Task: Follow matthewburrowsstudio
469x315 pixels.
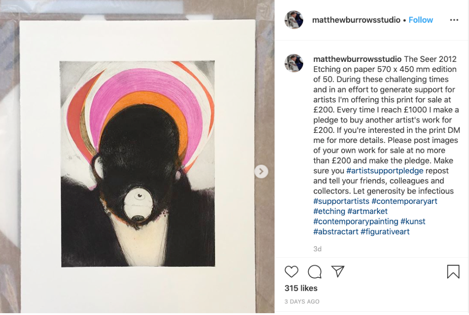Action: tap(421, 20)
